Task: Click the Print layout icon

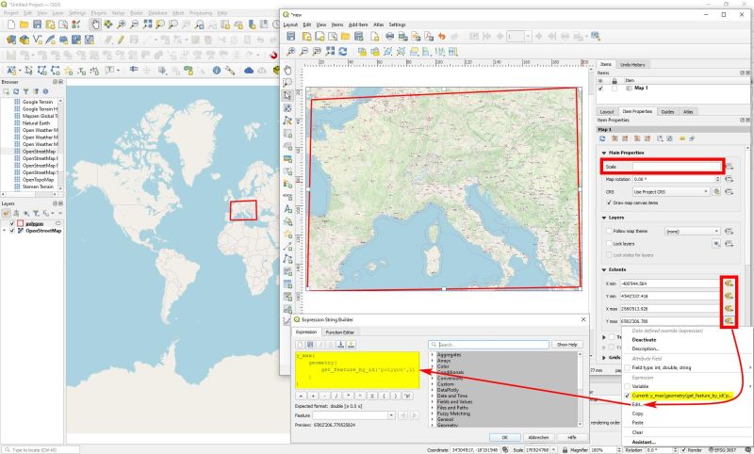Action: click(389, 36)
